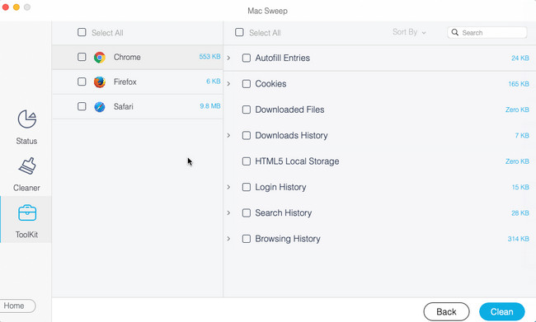This screenshot has height=322, width=536.
Task: Click the Autofill Entries label
Action: click(282, 58)
